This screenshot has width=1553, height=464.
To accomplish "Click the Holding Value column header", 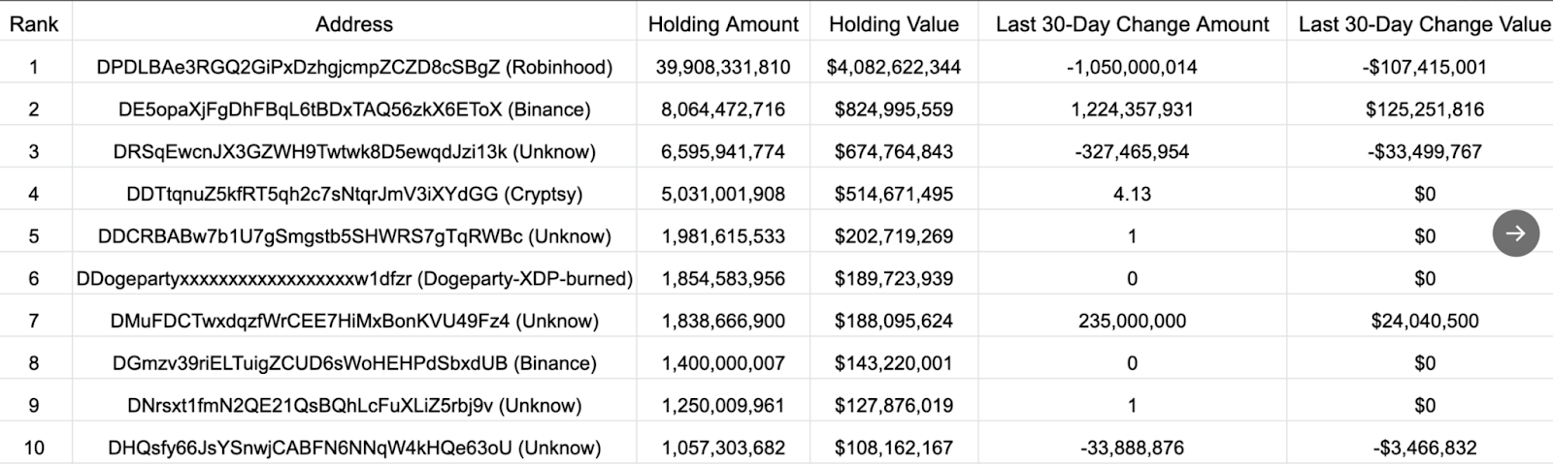I will tap(893, 24).
